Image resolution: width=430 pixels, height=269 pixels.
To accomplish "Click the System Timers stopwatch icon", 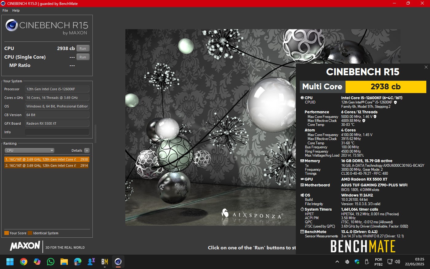I will 302,209.
